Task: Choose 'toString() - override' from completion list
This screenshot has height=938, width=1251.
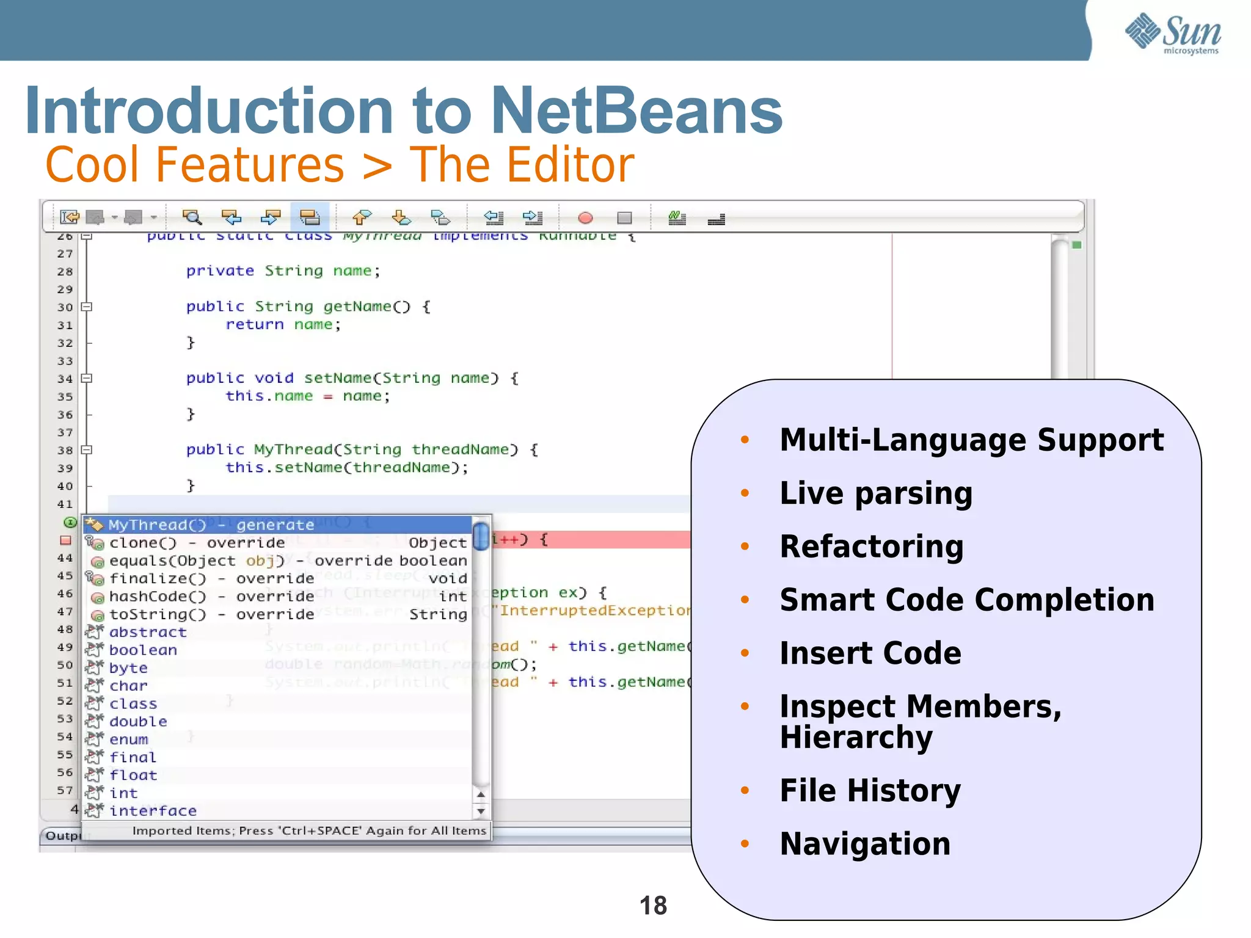Action: 211,614
